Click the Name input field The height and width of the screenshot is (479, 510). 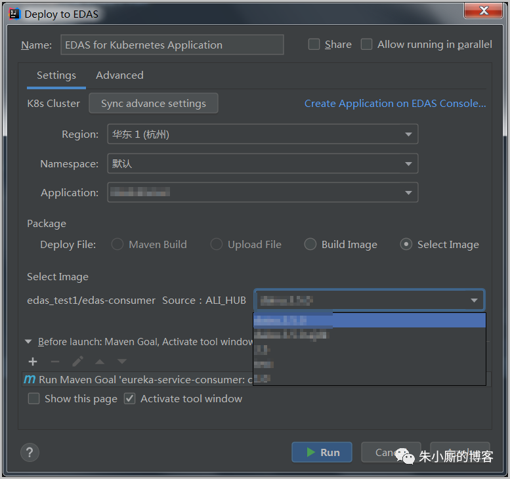tap(172, 45)
